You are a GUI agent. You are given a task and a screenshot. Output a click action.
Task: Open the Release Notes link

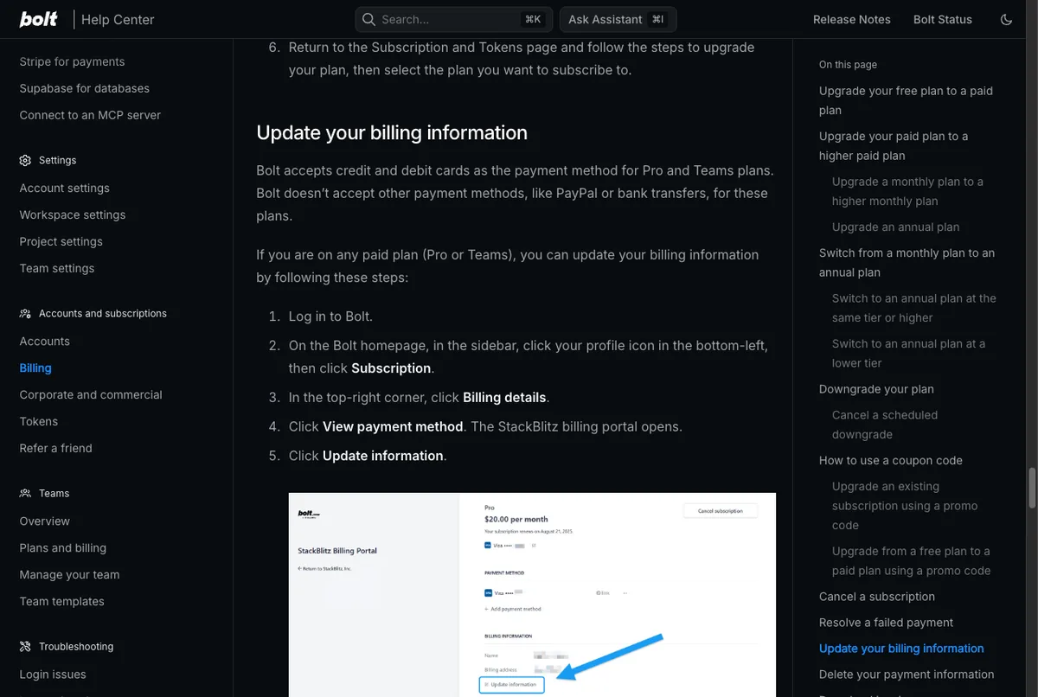tap(851, 19)
